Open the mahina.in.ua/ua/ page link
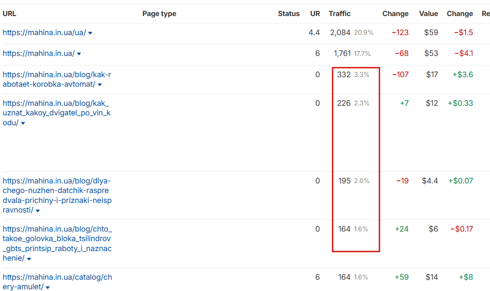This screenshot has width=490, height=291. coord(44,33)
